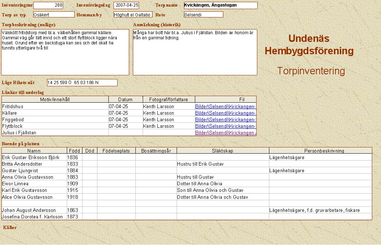381x245 pixels.
Task: Click the Fotograf/författare column header
Action: tap(169, 99)
